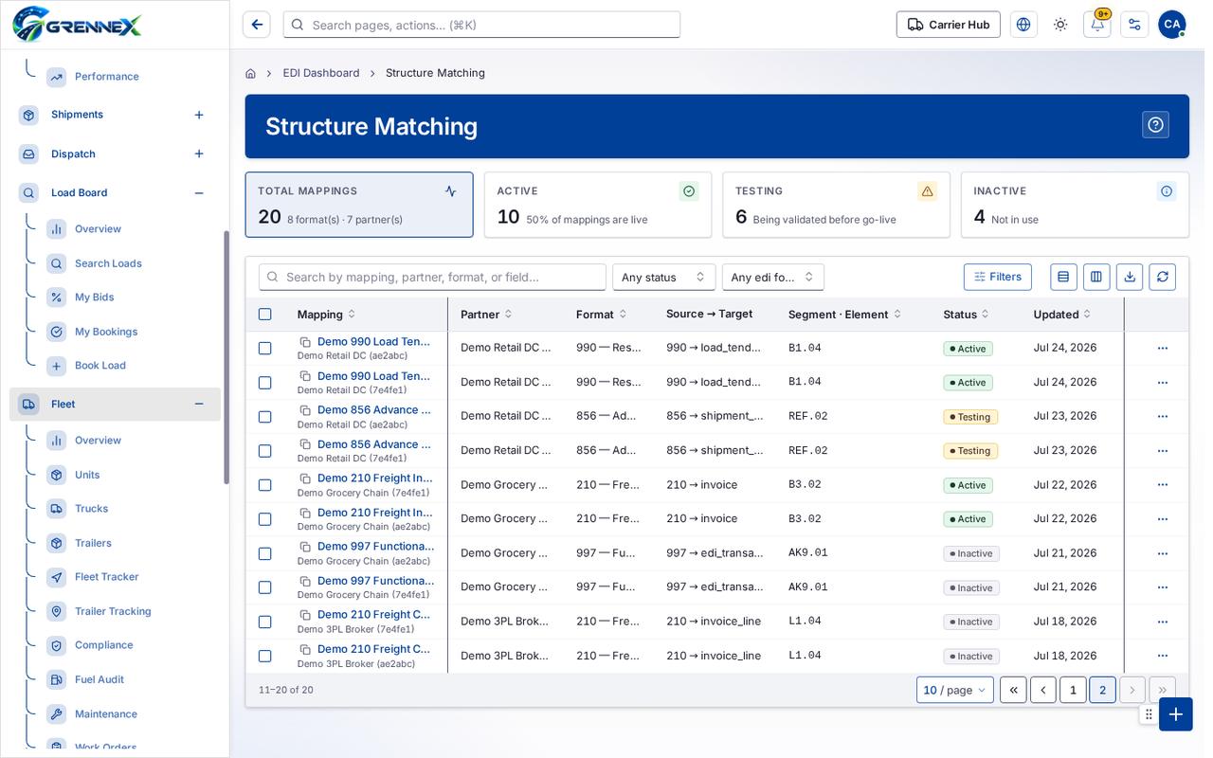Open the column settings icon
This screenshot has width=1213, height=758.
pyautogui.click(x=1096, y=277)
